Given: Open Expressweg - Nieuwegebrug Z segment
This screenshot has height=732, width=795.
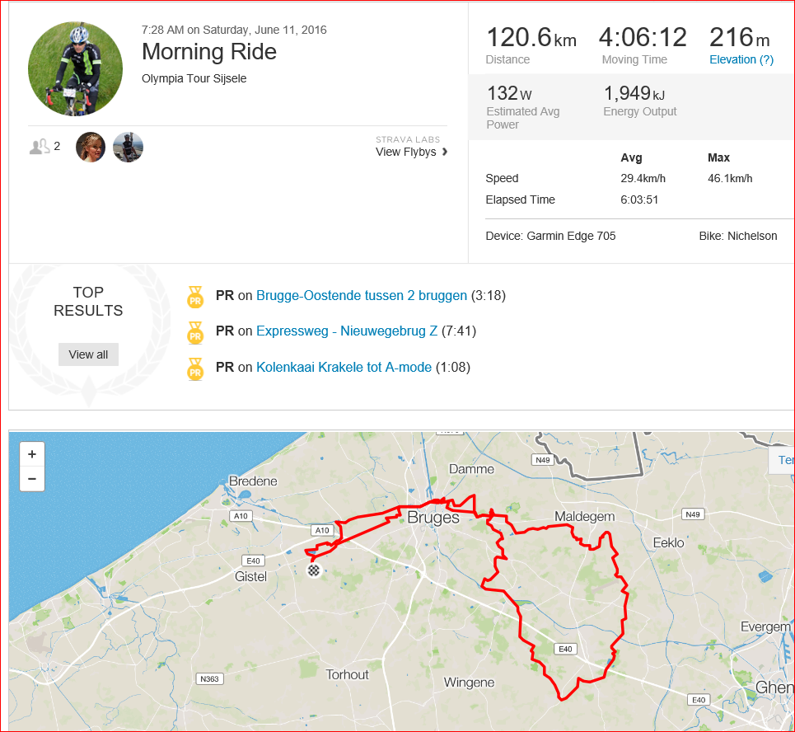Looking at the screenshot, I should pos(347,331).
